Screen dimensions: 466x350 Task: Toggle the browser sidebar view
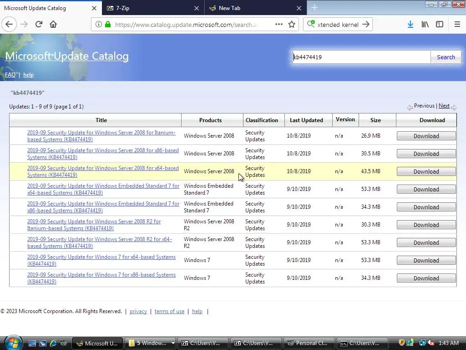point(440,25)
